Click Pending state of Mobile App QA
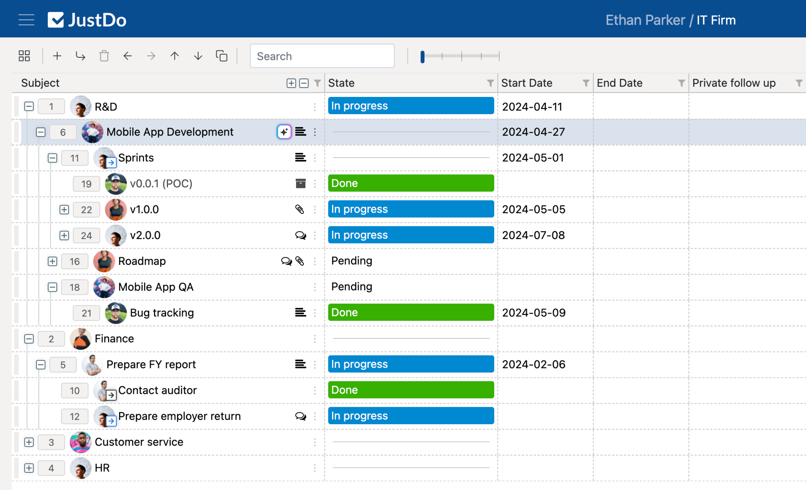Viewport: 806px width, 490px height. pos(352,286)
